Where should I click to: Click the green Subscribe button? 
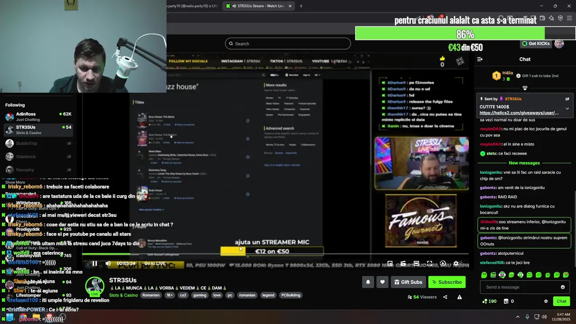coord(447,282)
